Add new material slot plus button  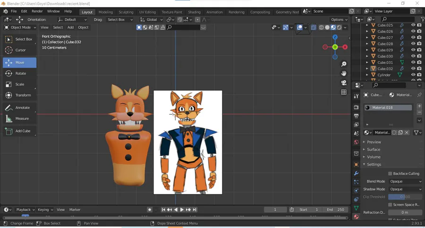pos(419,106)
